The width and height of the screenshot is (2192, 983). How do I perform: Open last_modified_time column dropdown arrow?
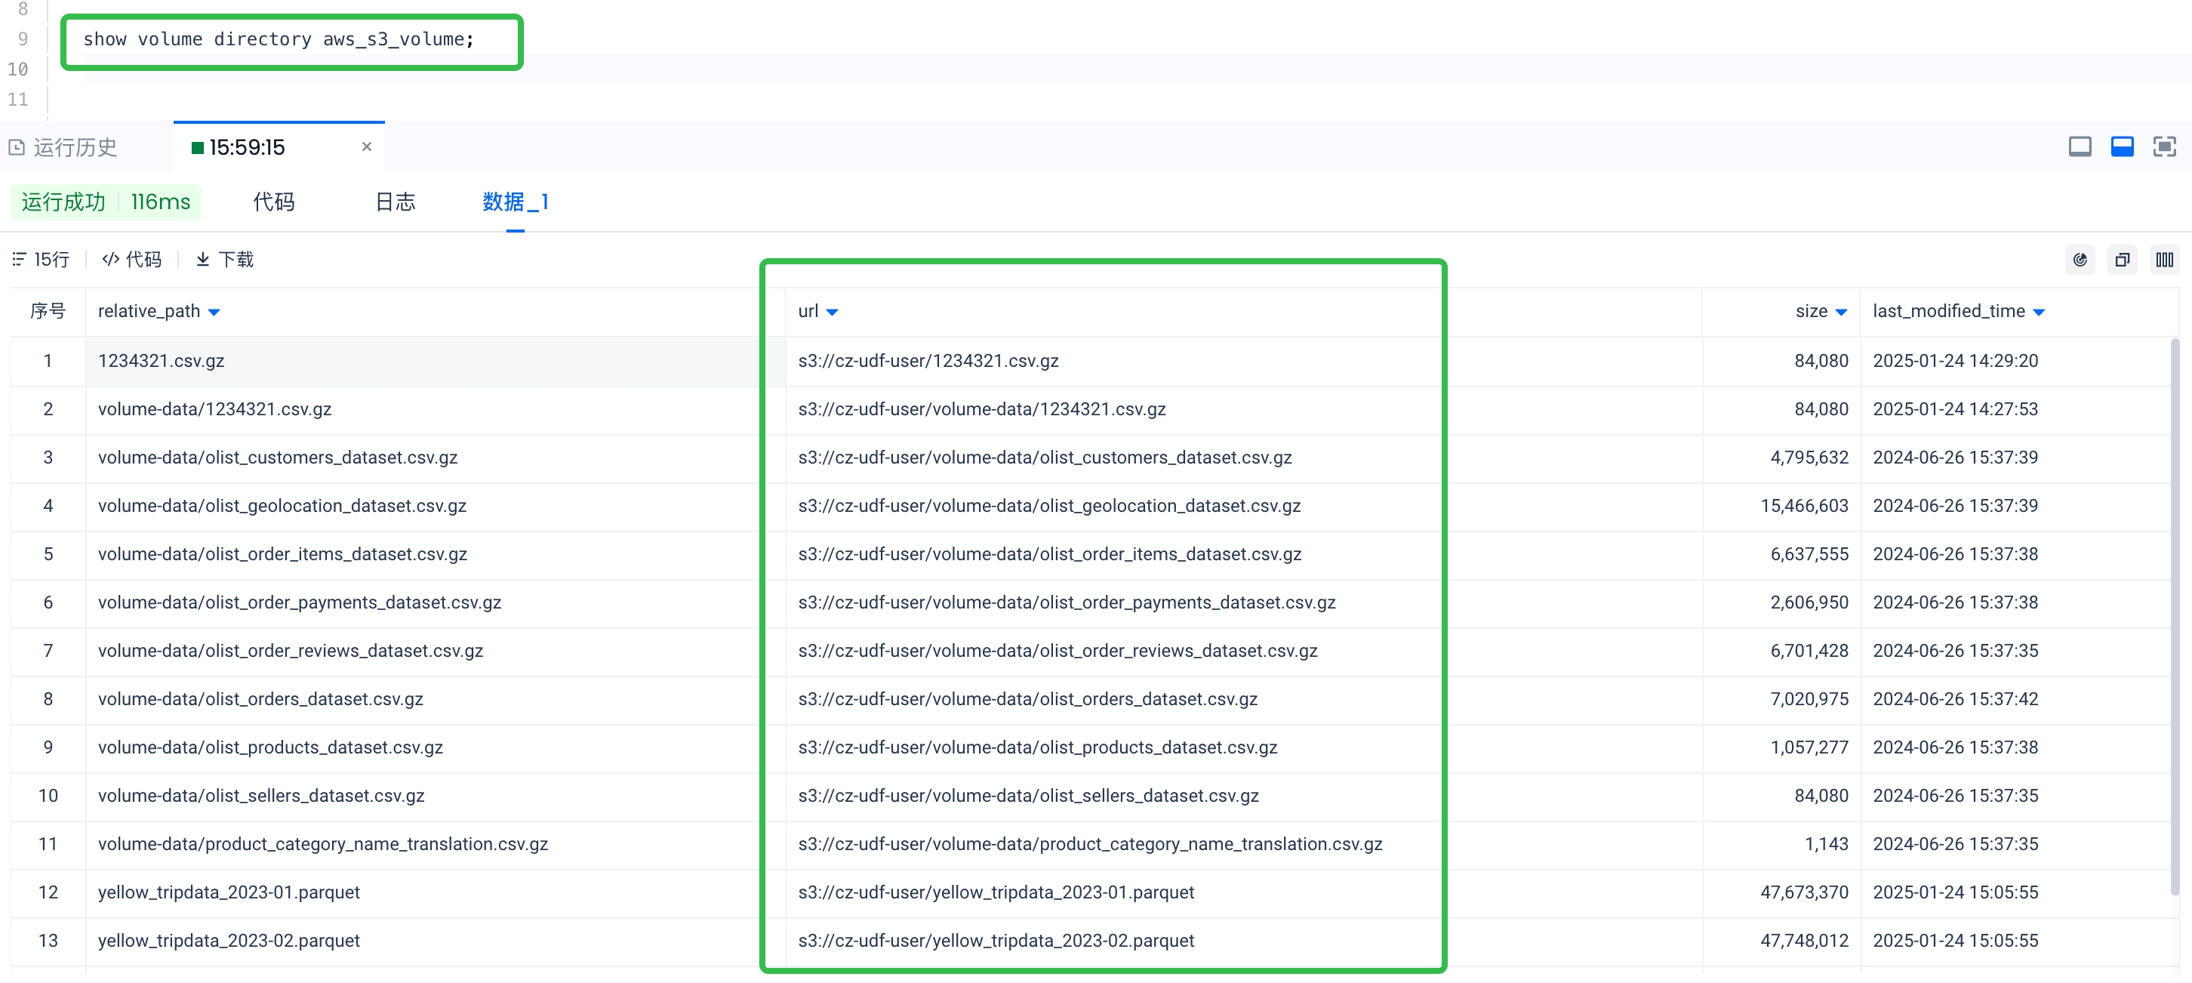pyautogui.click(x=2039, y=313)
